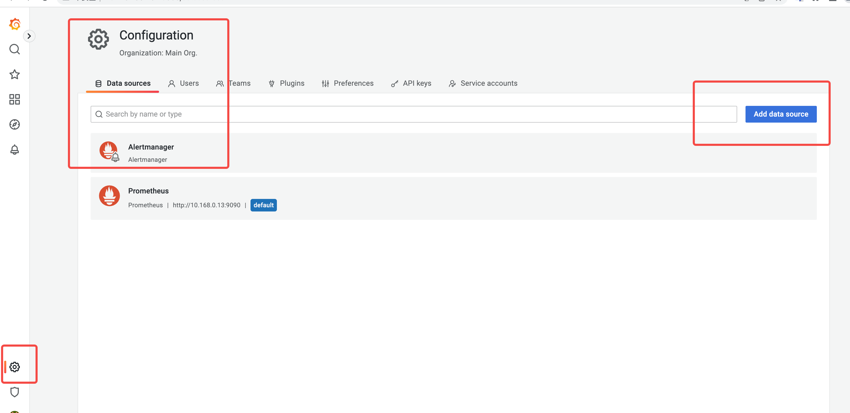Image resolution: width=850 pixels, height=413 pixels.
Task: Click the Configuration page title
Action: tap(156, 35)
